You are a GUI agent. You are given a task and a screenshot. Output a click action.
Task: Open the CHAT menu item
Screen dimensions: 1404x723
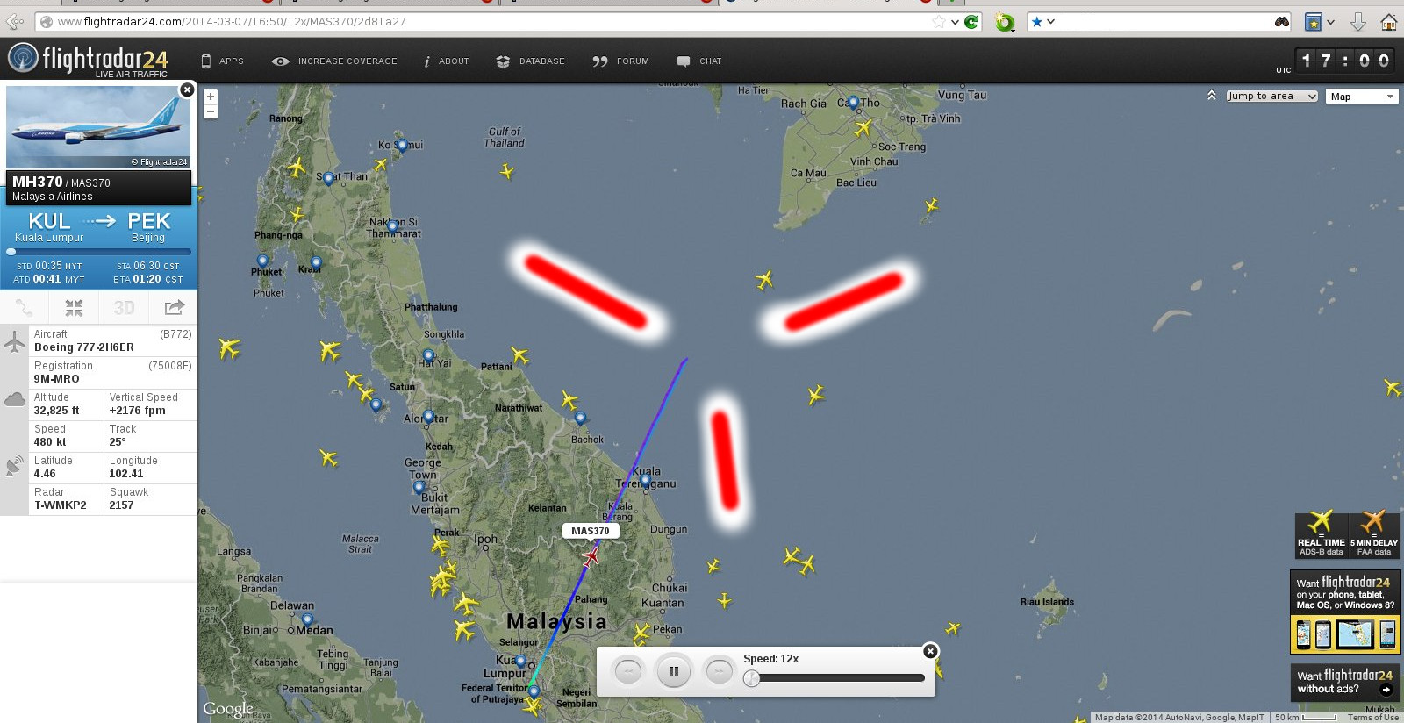pos(698,61)
